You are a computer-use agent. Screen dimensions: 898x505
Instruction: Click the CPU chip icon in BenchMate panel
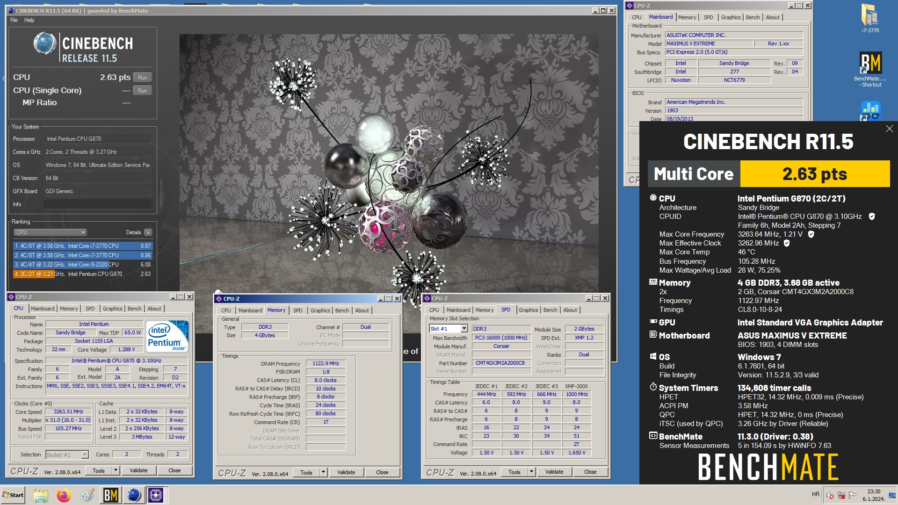[653, 198]
